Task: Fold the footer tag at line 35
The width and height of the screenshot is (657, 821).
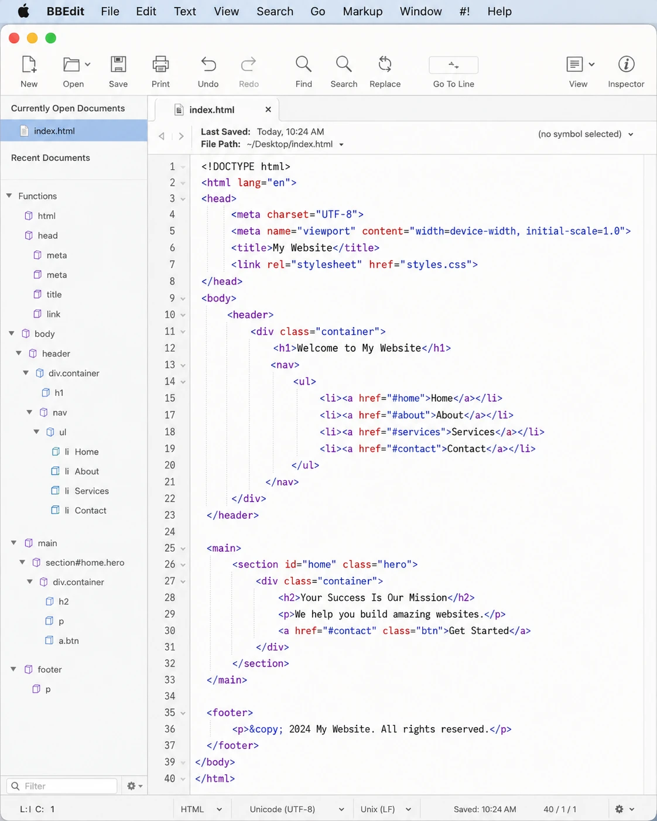Action: pos(183,713)
